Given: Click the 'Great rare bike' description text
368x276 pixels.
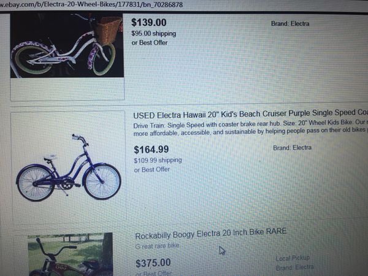Looking at the screenshot, I should 158,246.
